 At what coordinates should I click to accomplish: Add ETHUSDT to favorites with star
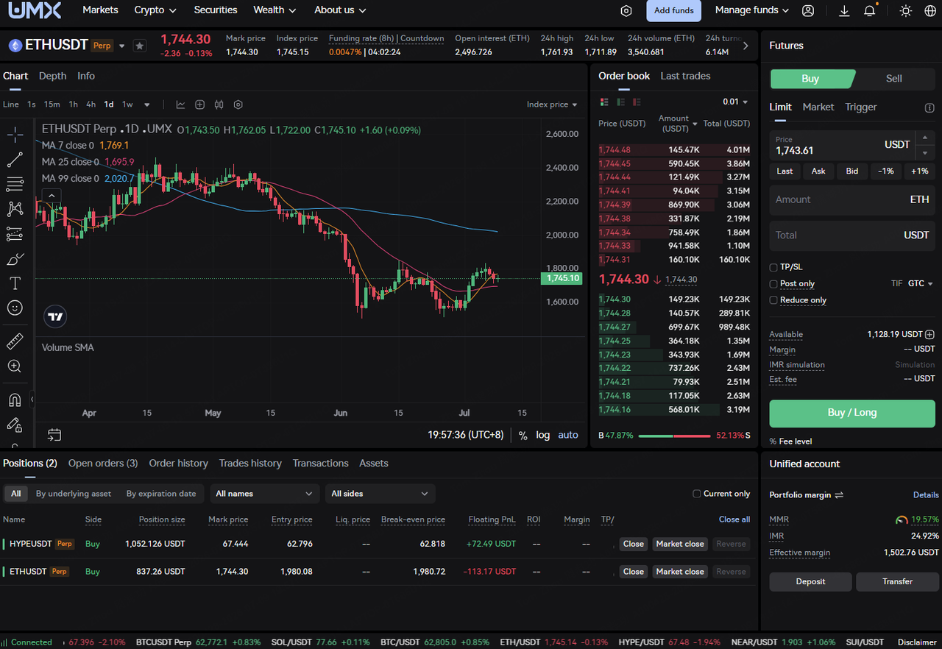(x=139, y=46)
